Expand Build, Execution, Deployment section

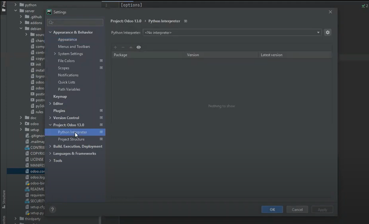click(x=50, y=146)
